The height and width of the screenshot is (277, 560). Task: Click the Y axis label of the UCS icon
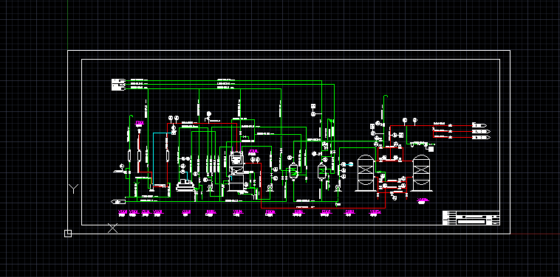pos(74,189)
